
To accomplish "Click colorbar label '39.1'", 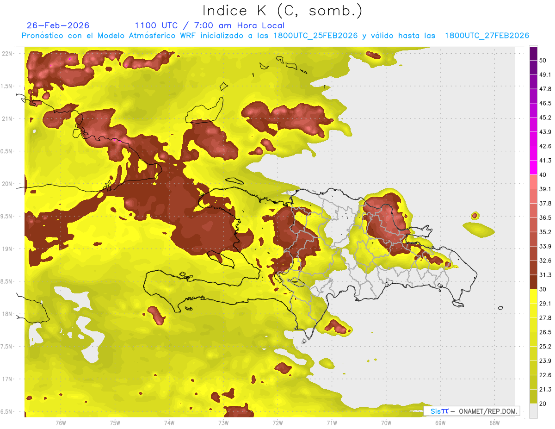I will (545, 189).
